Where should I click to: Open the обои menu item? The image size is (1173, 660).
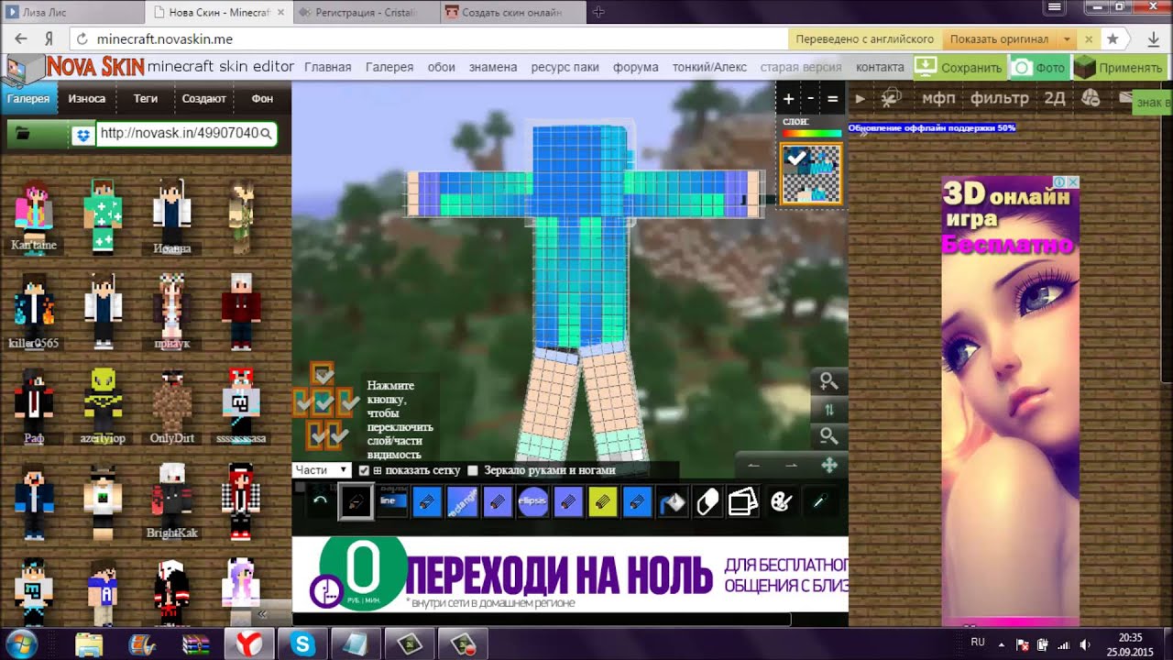442,67
